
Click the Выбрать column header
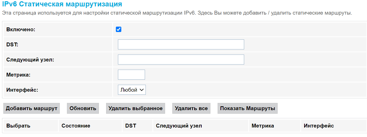(18, 126)
